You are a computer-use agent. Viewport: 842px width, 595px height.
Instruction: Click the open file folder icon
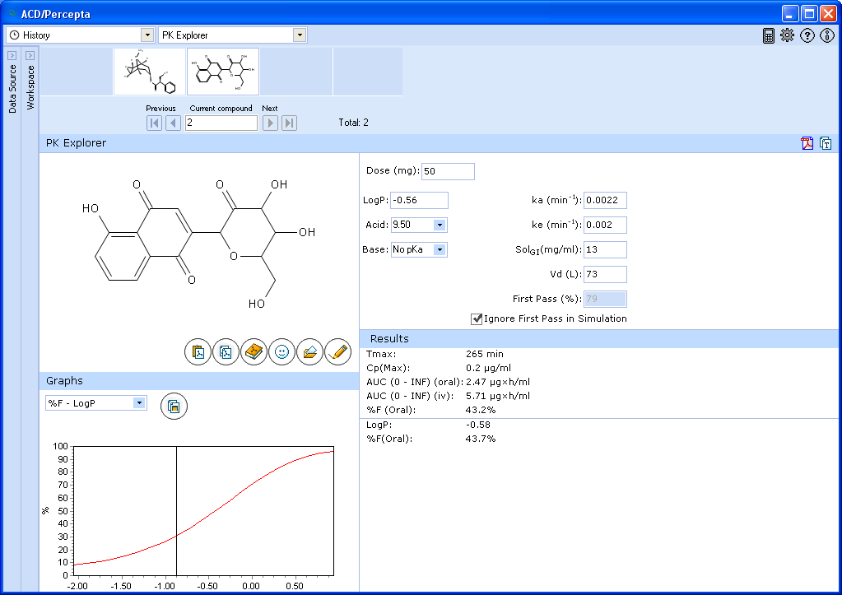point(309,352)
